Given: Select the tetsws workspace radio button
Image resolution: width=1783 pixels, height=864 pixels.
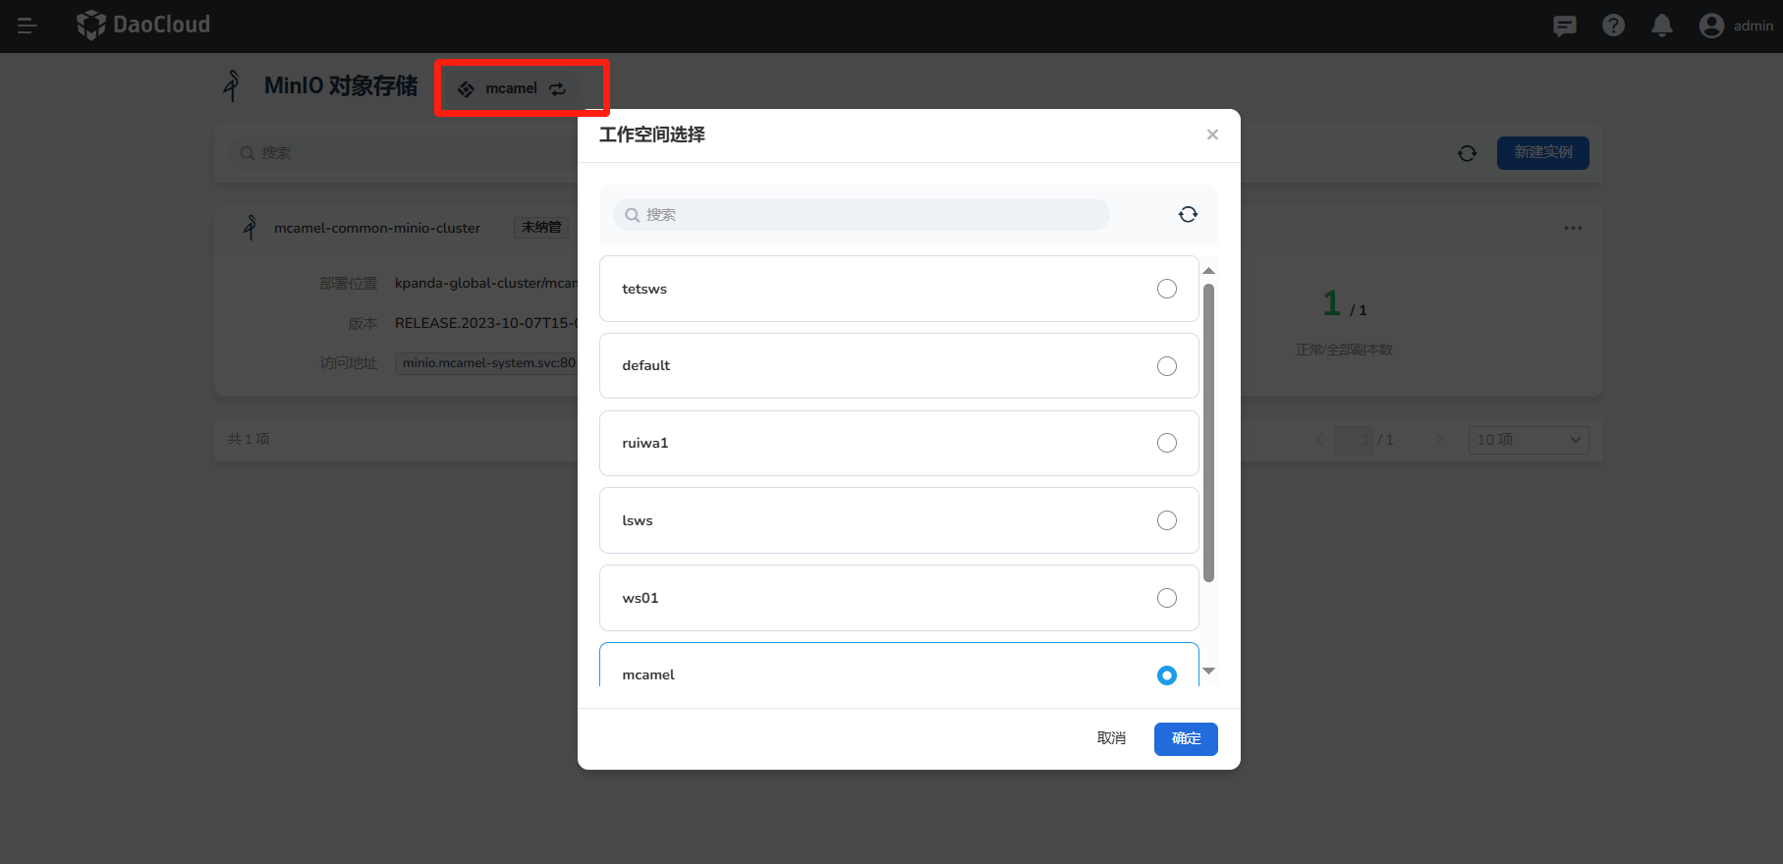Looking at the screenshot, I should [x=1166, y=289].
